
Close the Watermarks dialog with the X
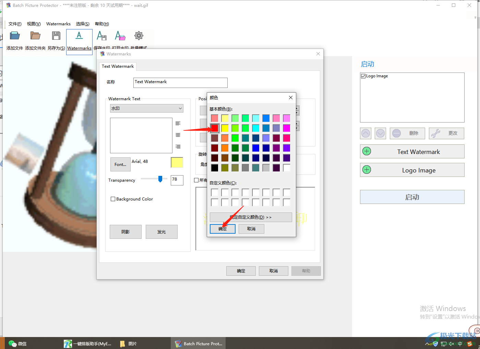(318, 54)
